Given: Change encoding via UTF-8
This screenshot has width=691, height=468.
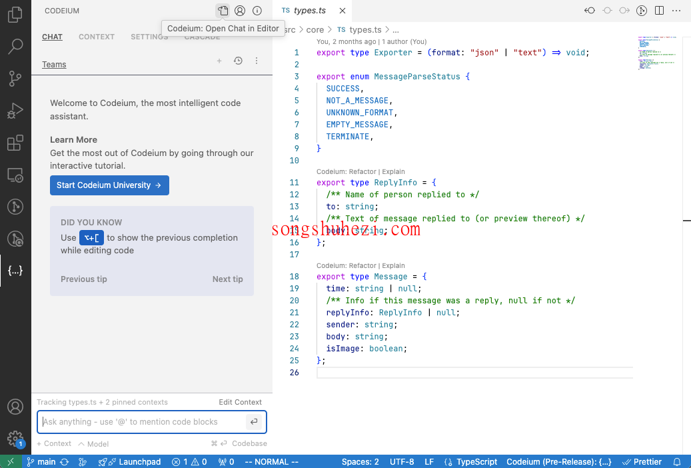Looking at the screenshot, I should tap(401, 462).
